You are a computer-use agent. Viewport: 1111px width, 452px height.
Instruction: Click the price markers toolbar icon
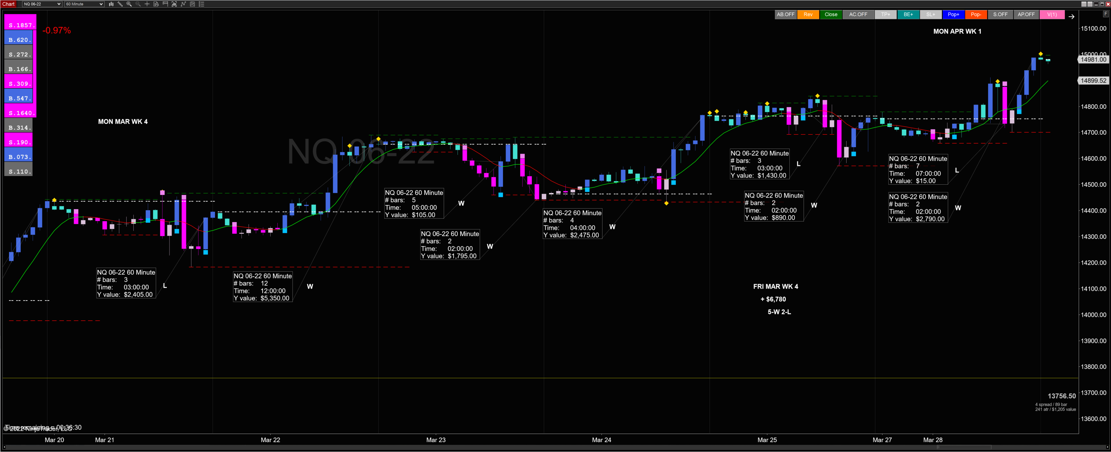[x=165, y=4]
